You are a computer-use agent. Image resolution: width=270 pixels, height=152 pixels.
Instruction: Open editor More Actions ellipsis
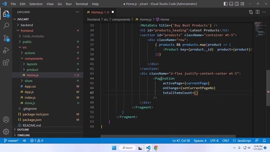coord(264,12)
